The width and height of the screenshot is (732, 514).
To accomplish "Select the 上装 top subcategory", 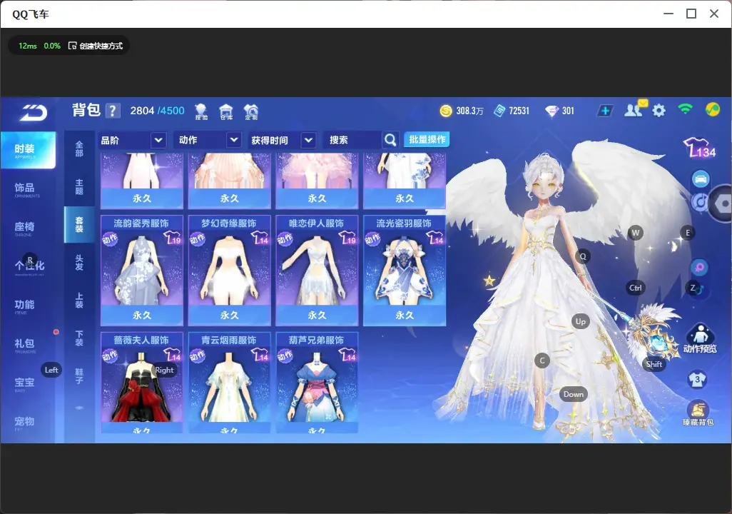I will pyautogui.click(x=79, y=301).
